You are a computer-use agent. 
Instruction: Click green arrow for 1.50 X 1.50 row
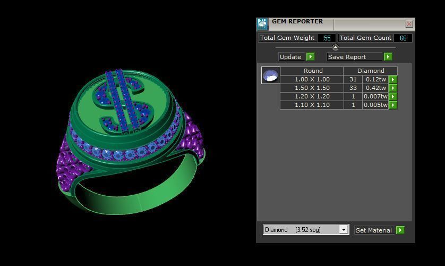point(393,88)
